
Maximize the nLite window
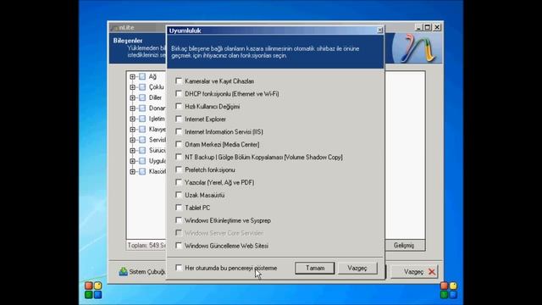tap(428, 27)
